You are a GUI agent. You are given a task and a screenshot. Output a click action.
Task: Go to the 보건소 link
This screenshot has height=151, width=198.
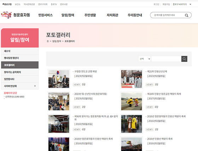click(x=18, y=4)
